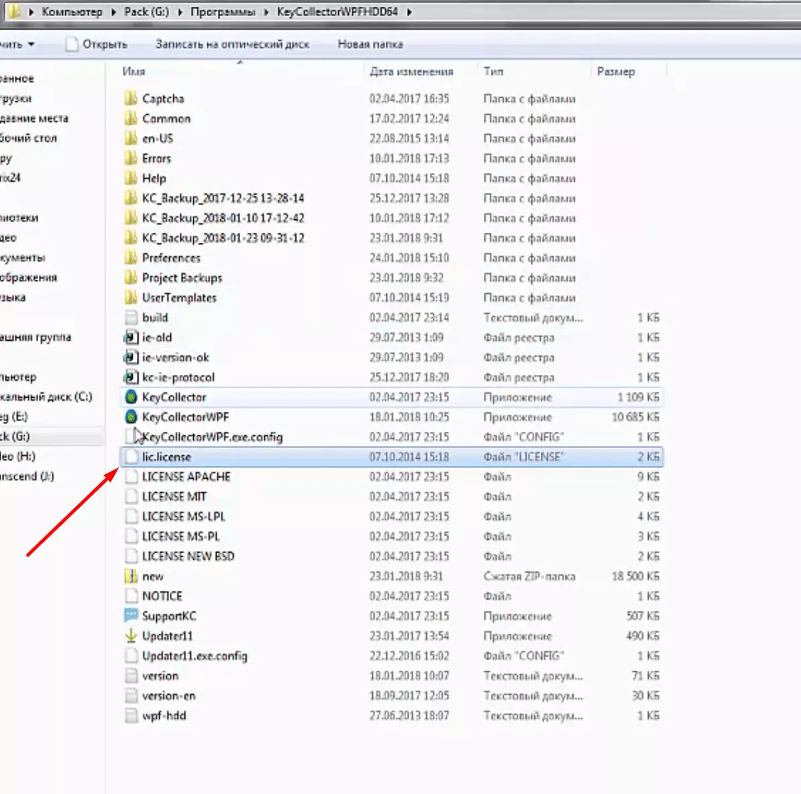Image resolution: width=801 pixels, height=794 pixels.
Task: Select the Project Backups folder icon
Action: pyautogui.click(x=131, y=278)
